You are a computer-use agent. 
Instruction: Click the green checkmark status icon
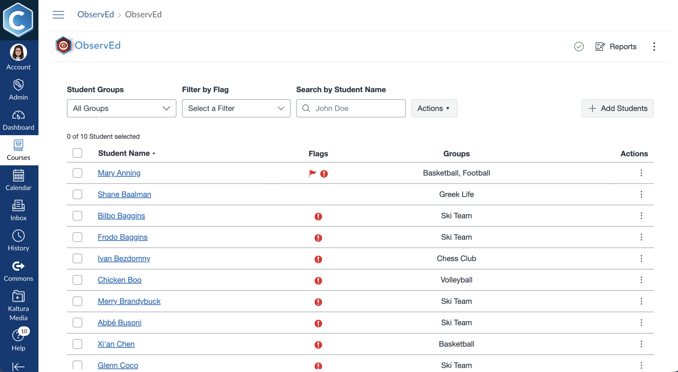(x=579, y=47)
